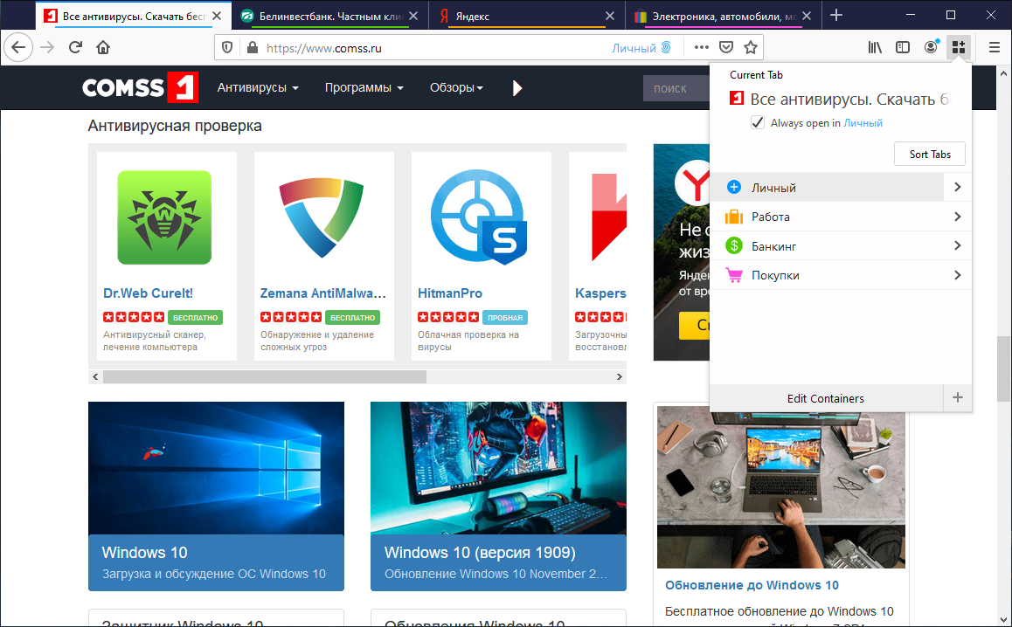The height and width of the screenshot is (627, 1012).
Task: Click the forward navigation arrow
Action: 47,47
